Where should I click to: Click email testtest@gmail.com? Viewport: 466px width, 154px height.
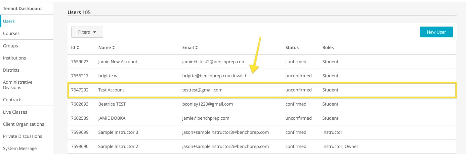click(202, 90)
